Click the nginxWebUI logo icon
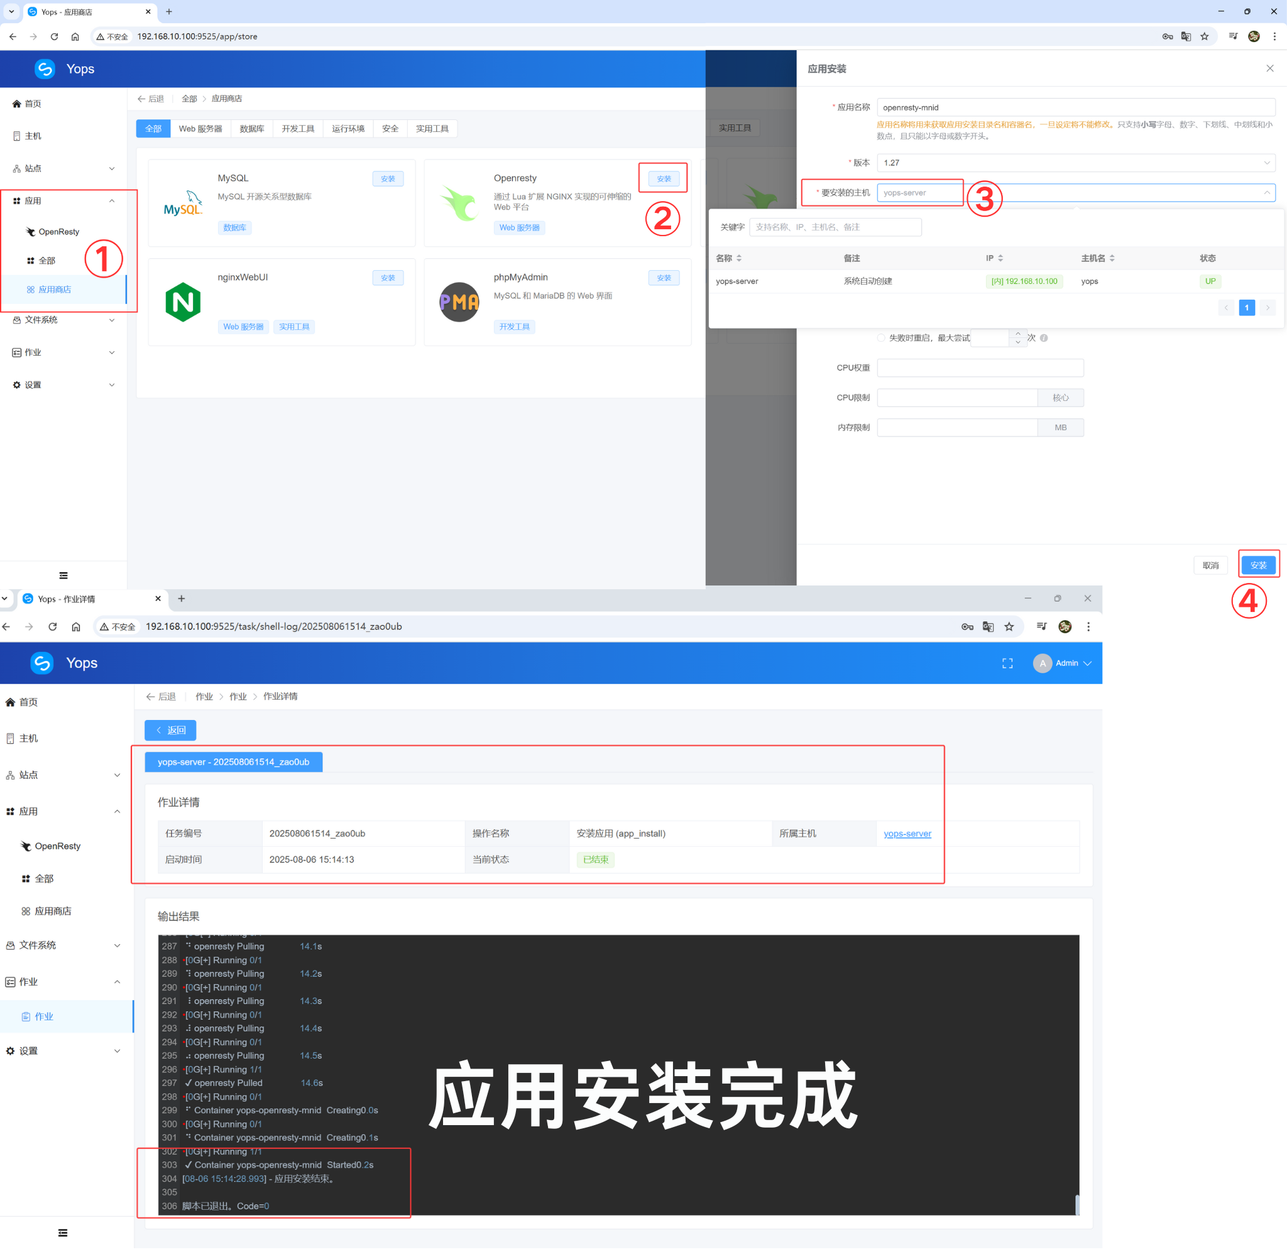This screenshot has height=1252, width=1287. click(183, 302)
